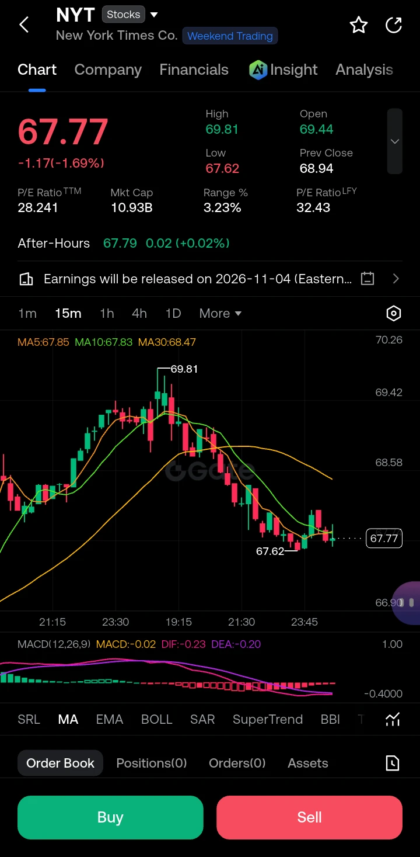This screenshot has height=857, width=420.
Task: Select 4h timeframe
Action: [x=139, y=314]
